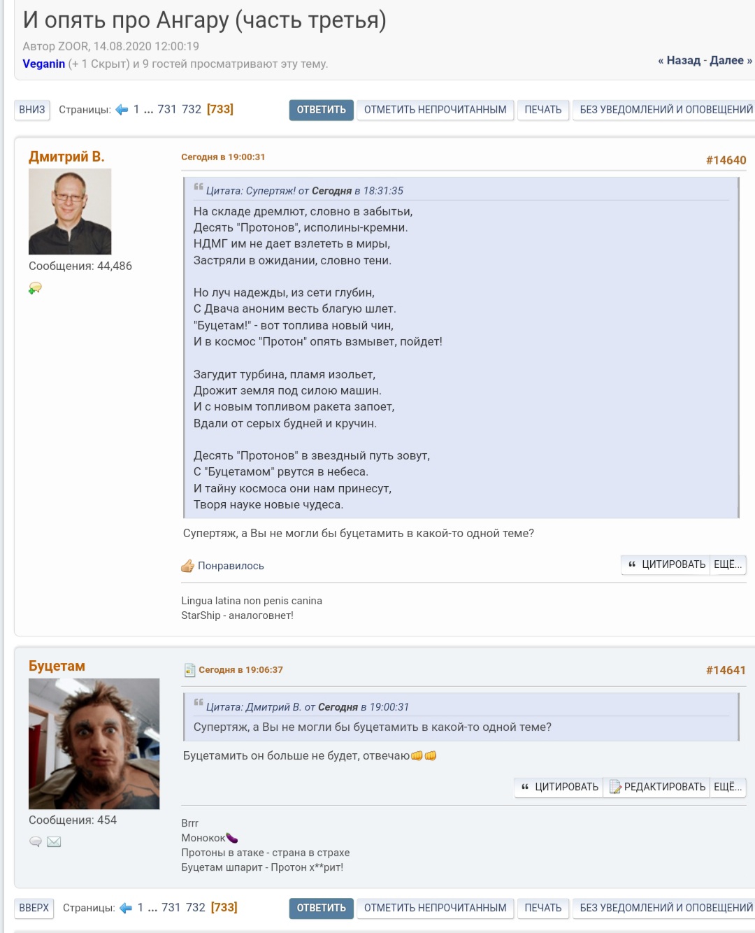Click ОТМЕТИТЬ НЕПРОЧИТАННЫМ at the top
The image size is (755, 933).
point(436,110)
